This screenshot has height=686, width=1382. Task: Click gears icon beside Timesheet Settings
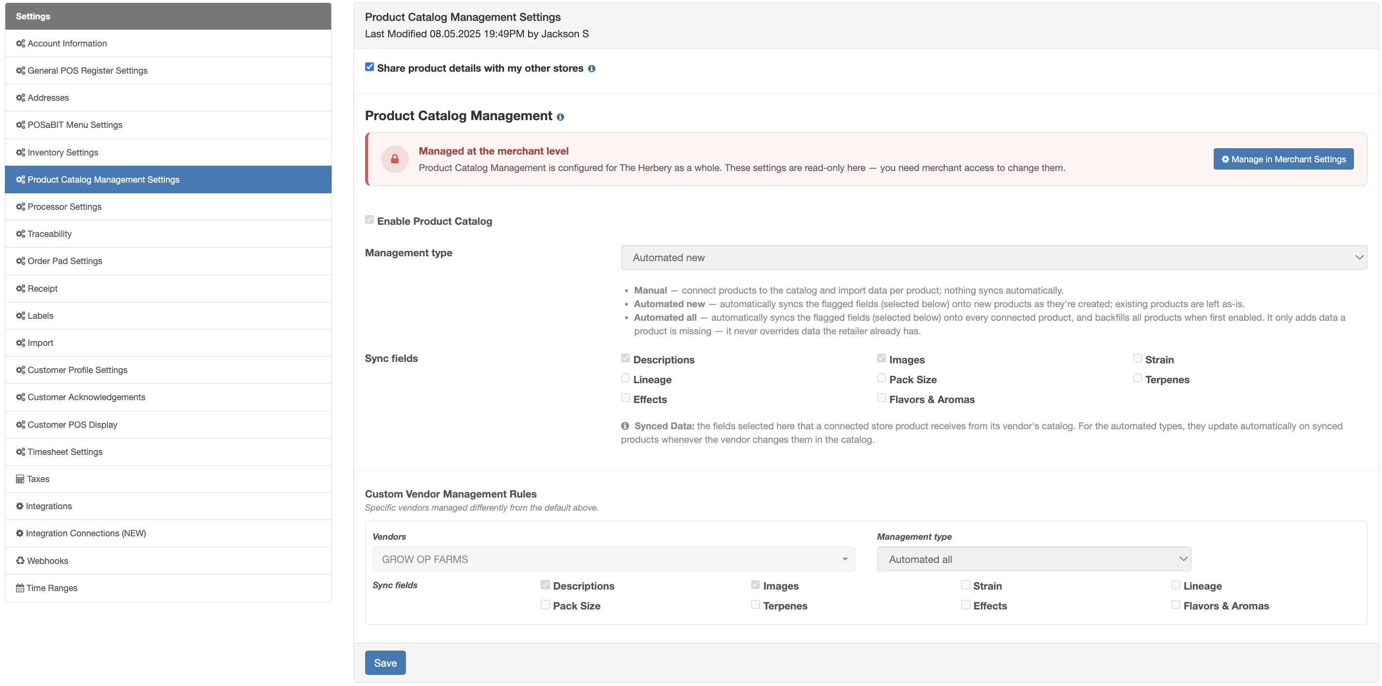(20, 452)
